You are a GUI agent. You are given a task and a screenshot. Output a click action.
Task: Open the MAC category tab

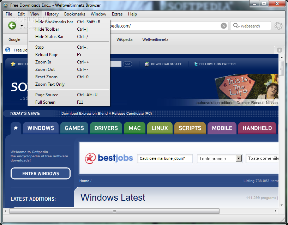tap(134, 128)
